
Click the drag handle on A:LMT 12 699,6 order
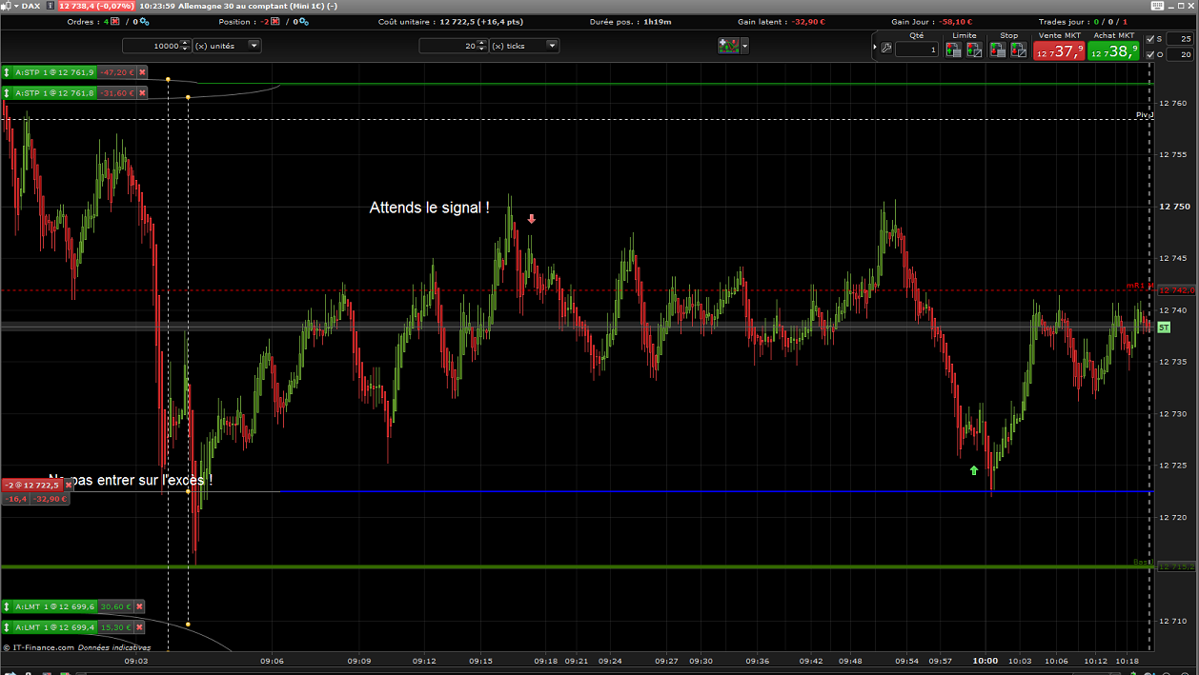(x=8, y=606)
